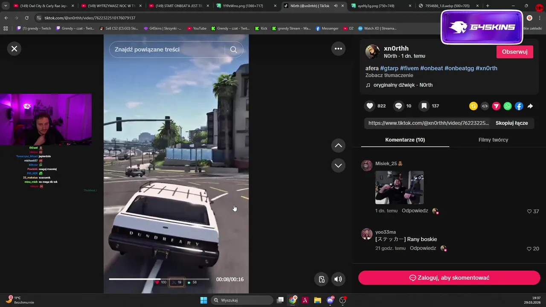546x307 pixels.
Task: Open the #gtarp hashtag
Action: click(x=389, y=68)
